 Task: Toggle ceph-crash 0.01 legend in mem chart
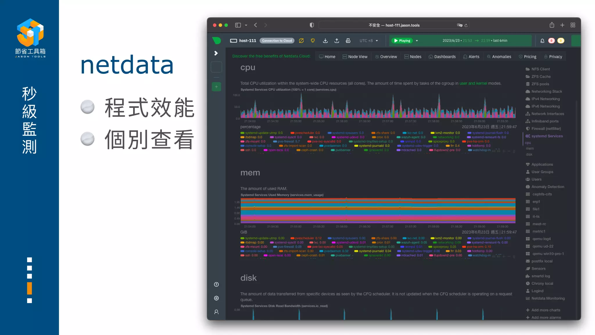click(x=311, y=255)
